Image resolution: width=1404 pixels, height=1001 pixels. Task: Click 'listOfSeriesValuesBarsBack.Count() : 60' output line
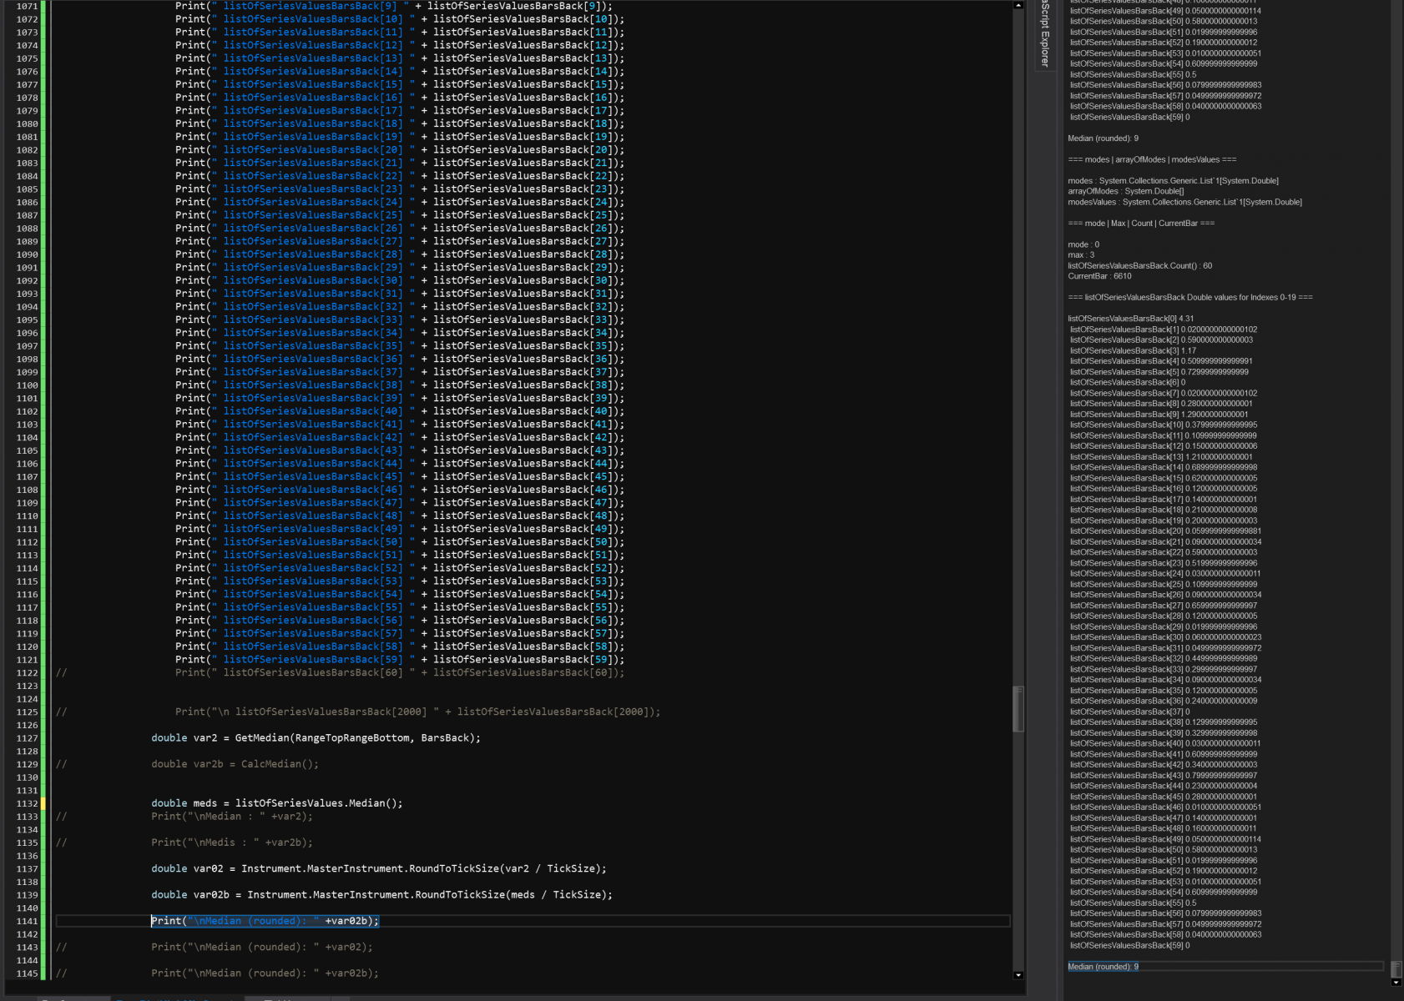[x=1139, y=266]
